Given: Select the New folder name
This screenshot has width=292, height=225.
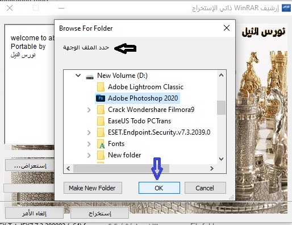Looking at the screenshot, I should [124, 155].
